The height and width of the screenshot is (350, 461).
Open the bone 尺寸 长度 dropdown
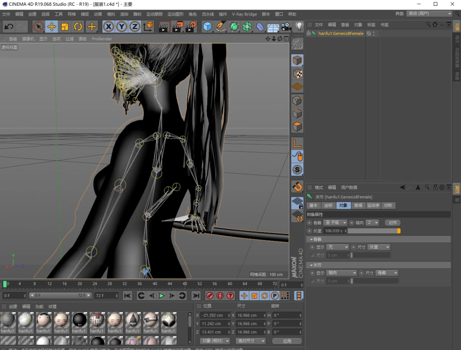coord(379,247)
